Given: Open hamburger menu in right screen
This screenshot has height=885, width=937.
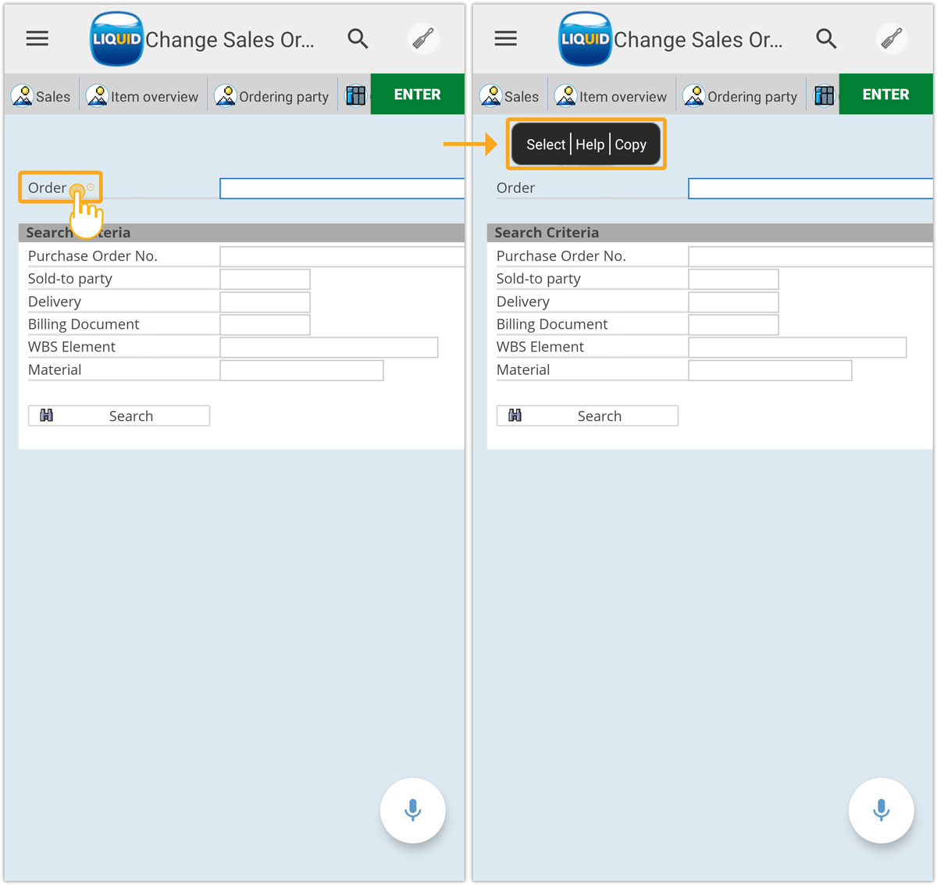Looking at the screenshot, I should tap(506, 38).
